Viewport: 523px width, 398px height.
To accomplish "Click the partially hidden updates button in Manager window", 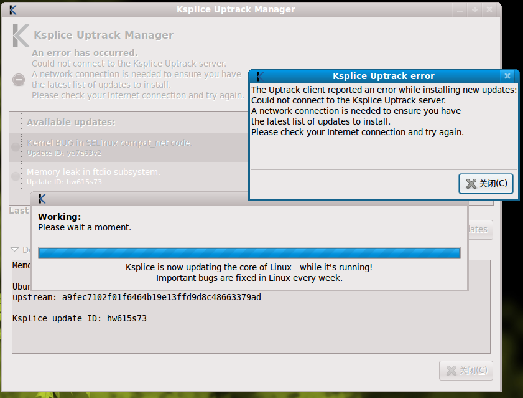I will point(480,230).
